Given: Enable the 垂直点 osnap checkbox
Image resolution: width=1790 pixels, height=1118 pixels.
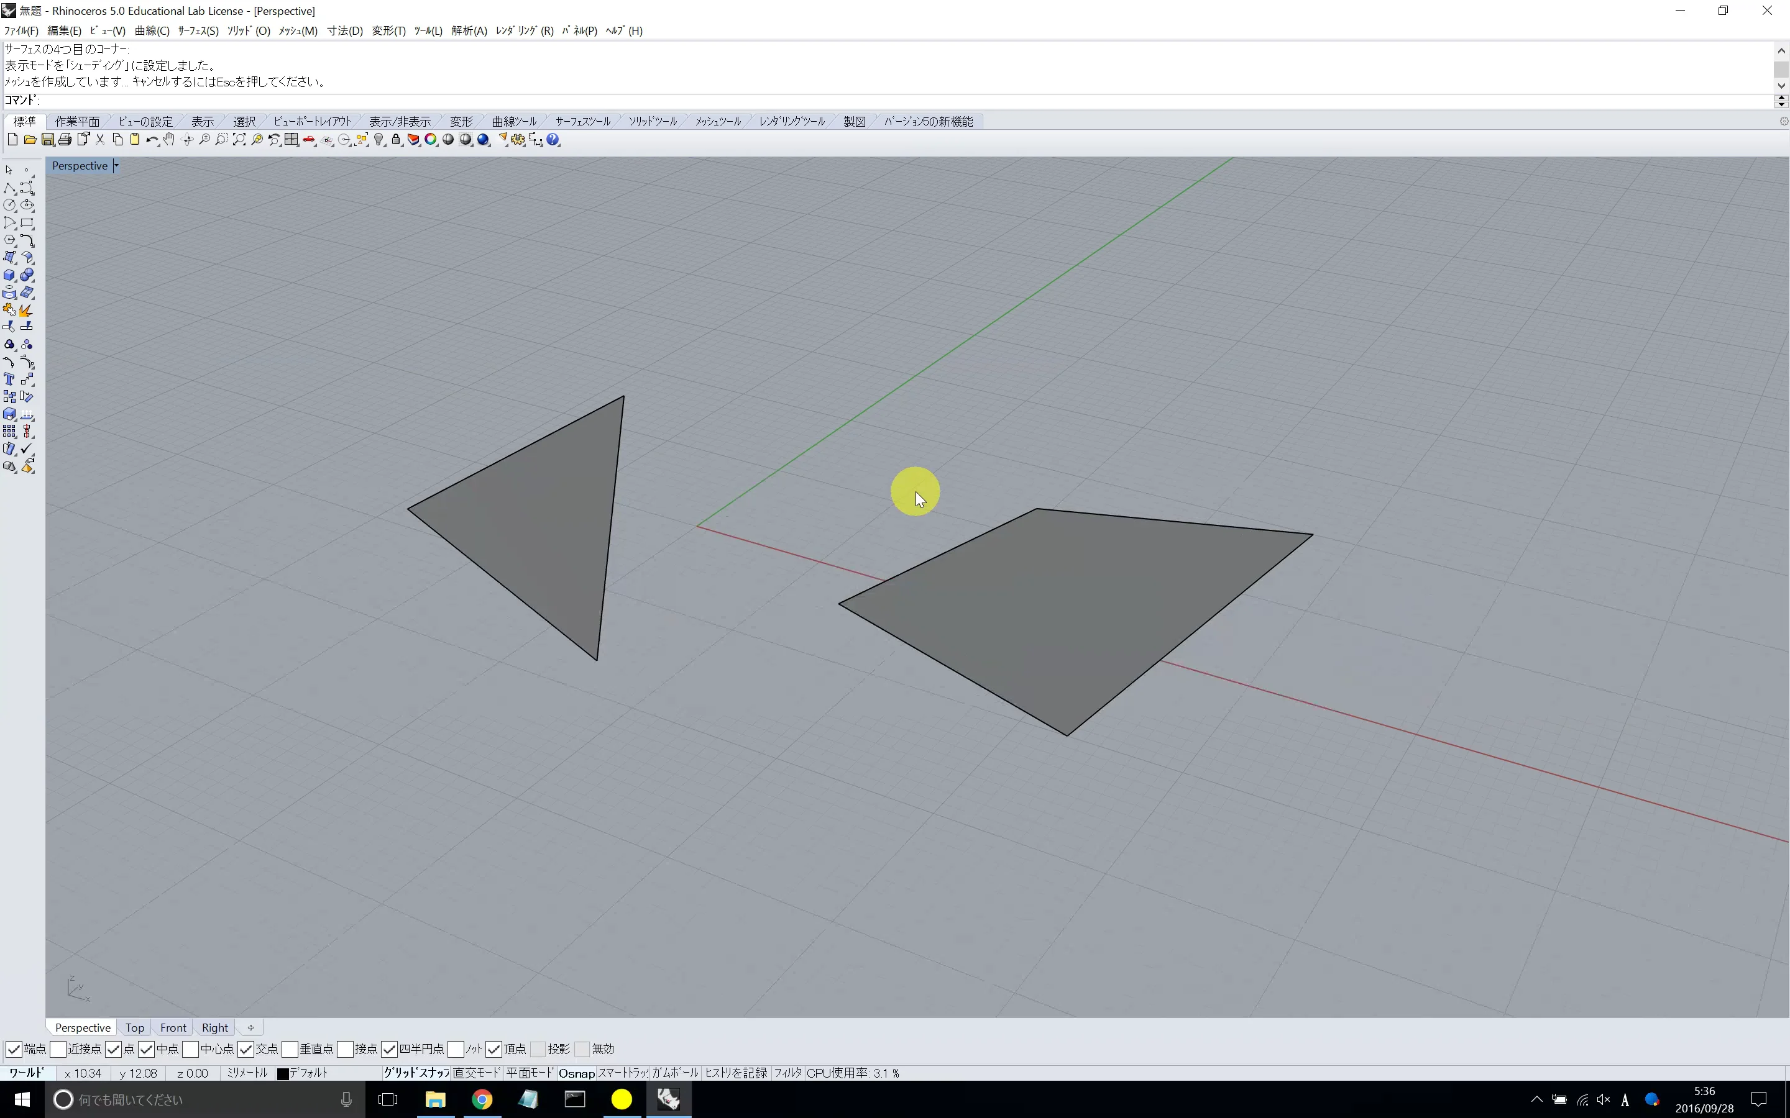Looking at the screenshot, I should pyautogui.click(x=290, y=1048).
